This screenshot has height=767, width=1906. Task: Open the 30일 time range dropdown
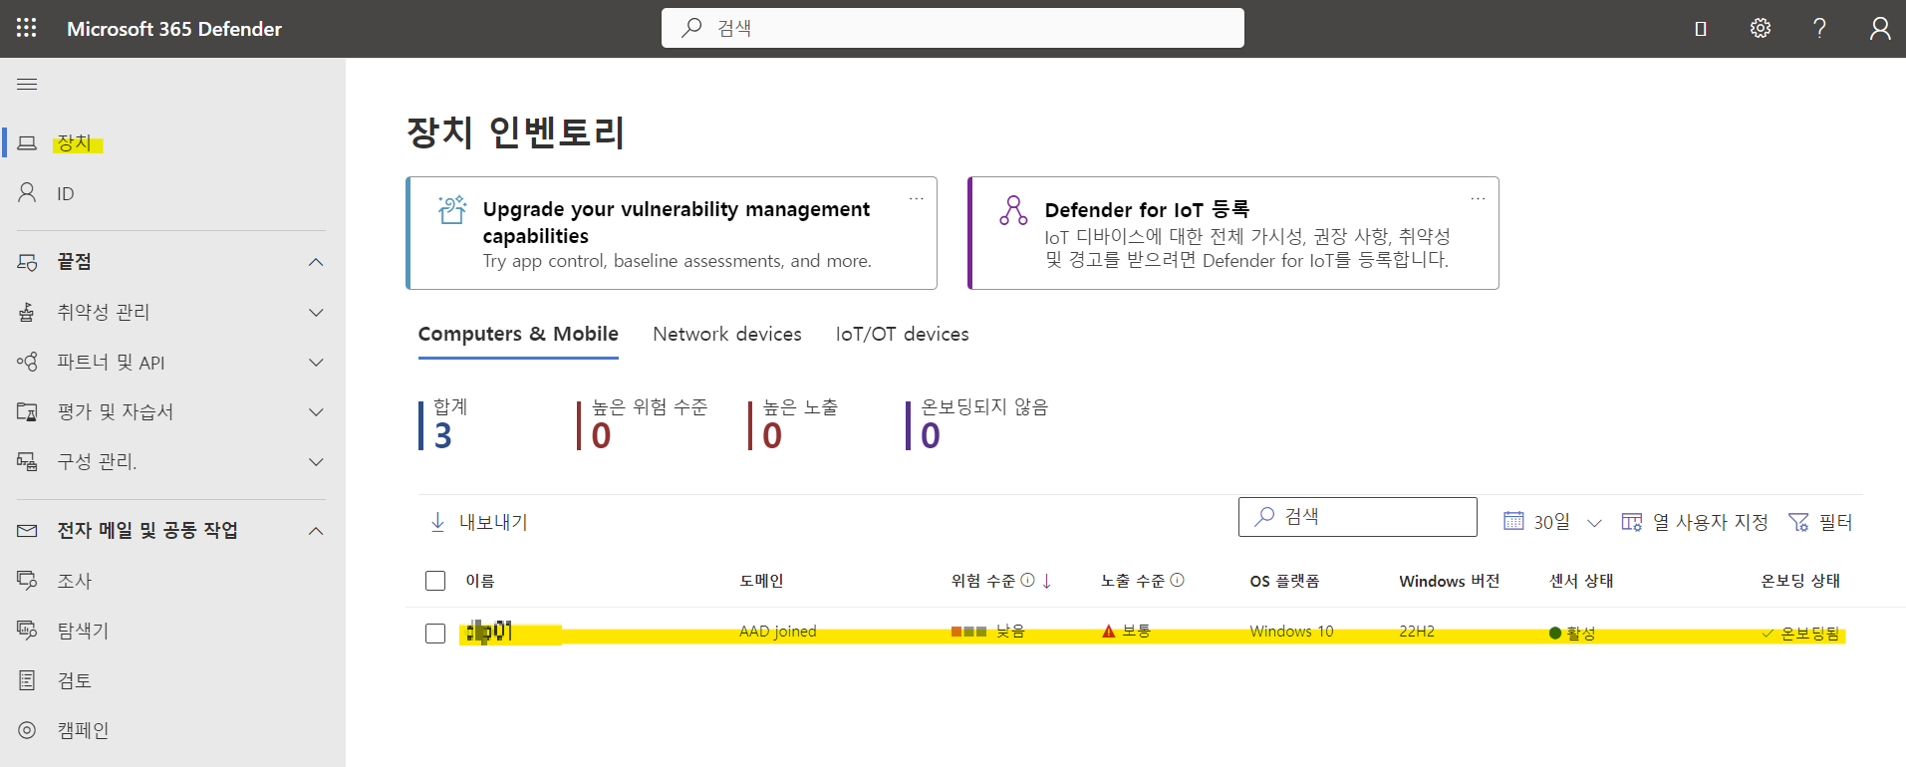1552,522
